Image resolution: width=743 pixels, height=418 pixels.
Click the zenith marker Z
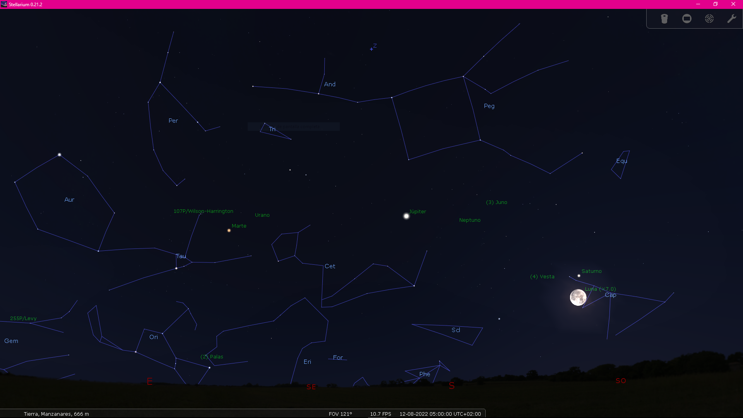371,49
